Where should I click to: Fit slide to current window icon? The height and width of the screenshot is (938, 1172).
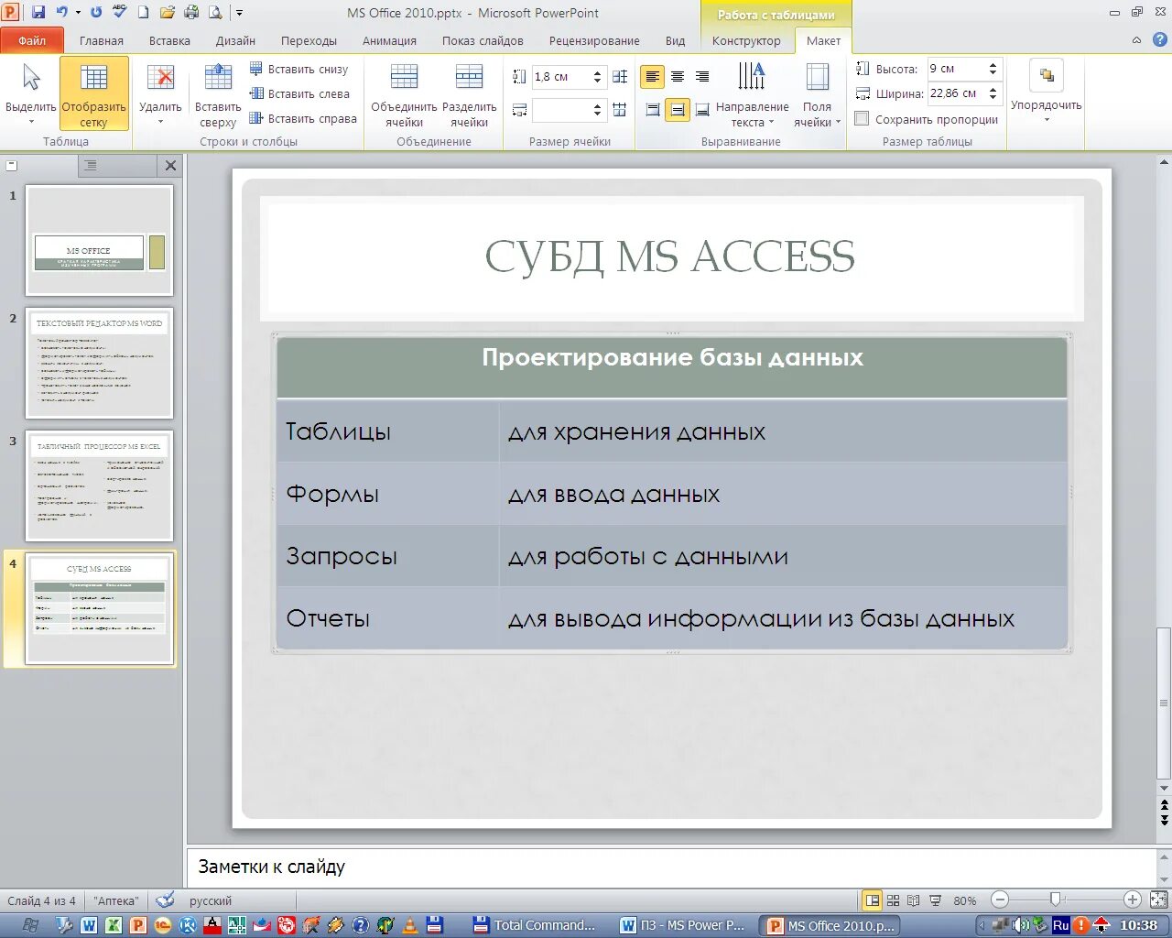pos(1159,900)
